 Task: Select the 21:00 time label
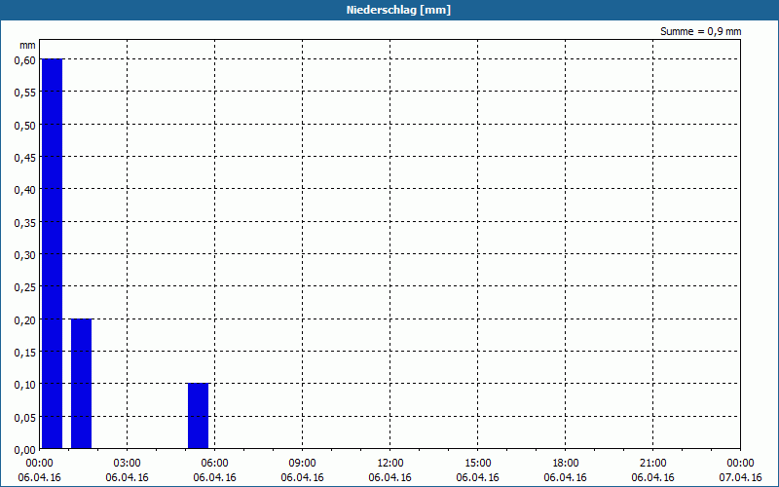pyautogui.click(x=652, y=464)
